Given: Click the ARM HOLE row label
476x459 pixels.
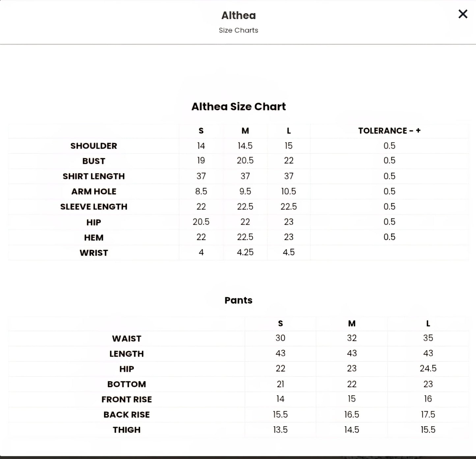Looking at the screenshot, I should pyautogui.click(x=94, y=191).
